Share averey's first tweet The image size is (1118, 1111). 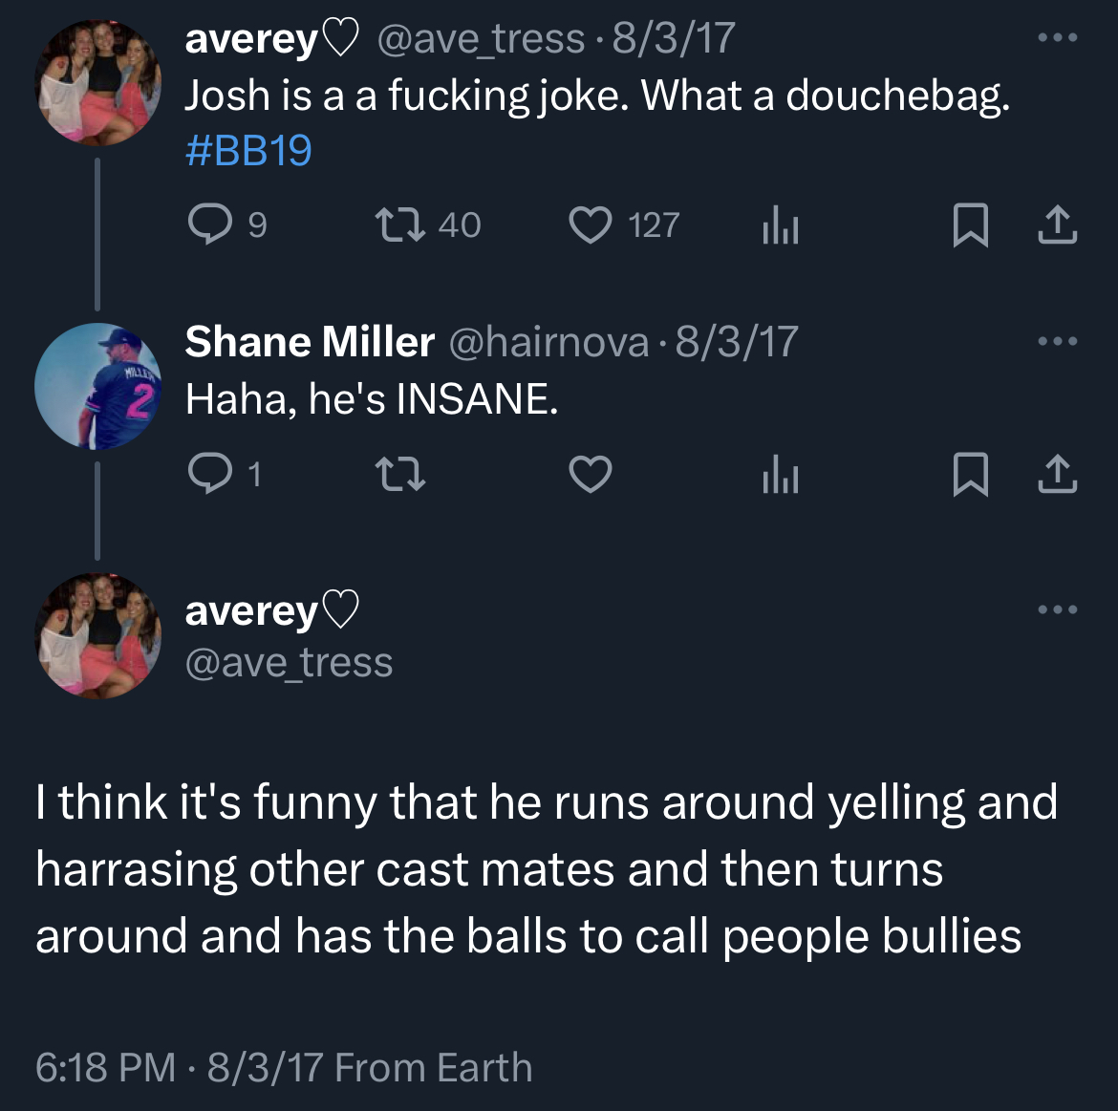click(x=1058, y=225)
